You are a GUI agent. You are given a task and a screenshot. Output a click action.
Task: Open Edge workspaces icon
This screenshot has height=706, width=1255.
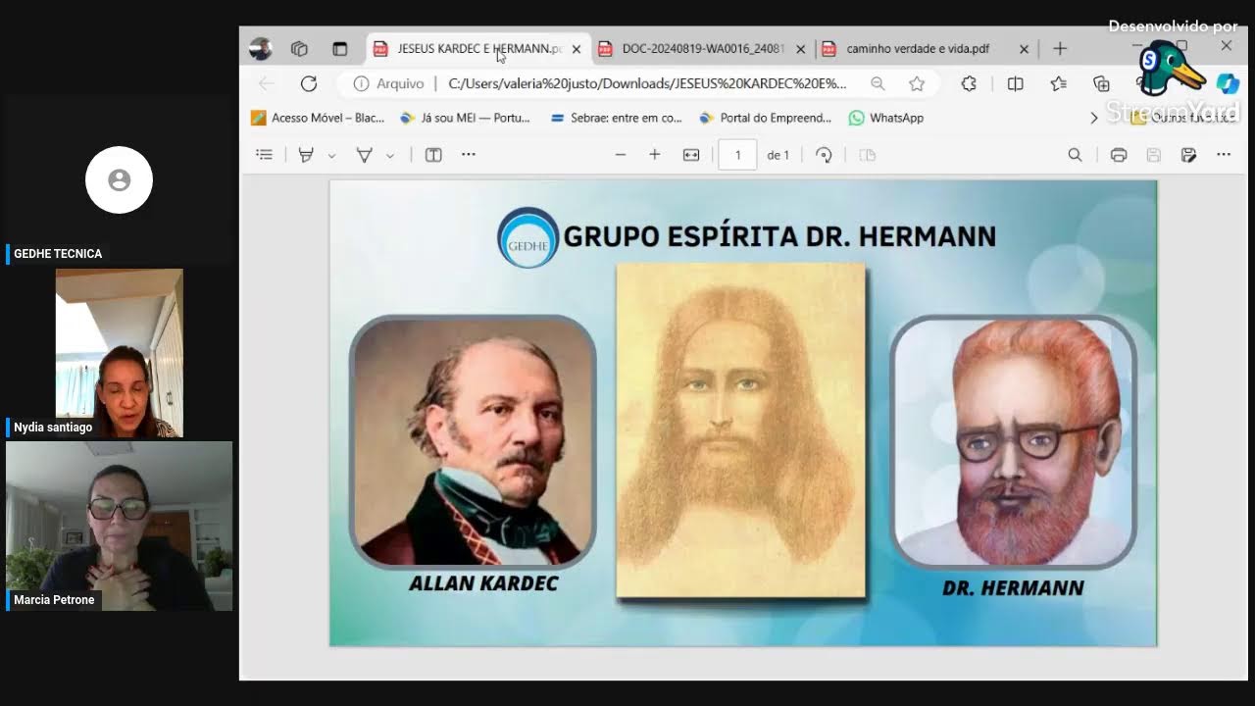300,48
